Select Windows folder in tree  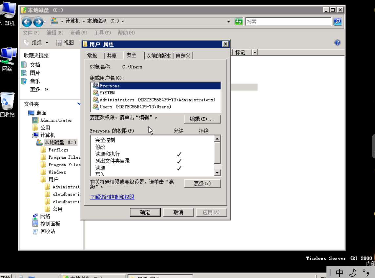coord(57,172)
